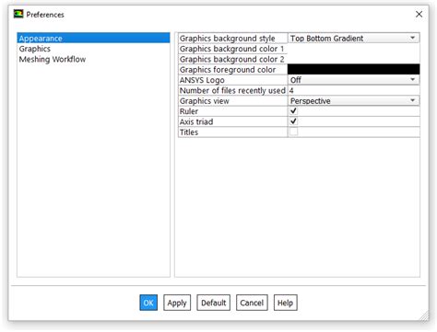The height and width of the screenshot is (332, 437).
Task: Pick Graphics background color 1 swatch
Action: tap(353, 49)
